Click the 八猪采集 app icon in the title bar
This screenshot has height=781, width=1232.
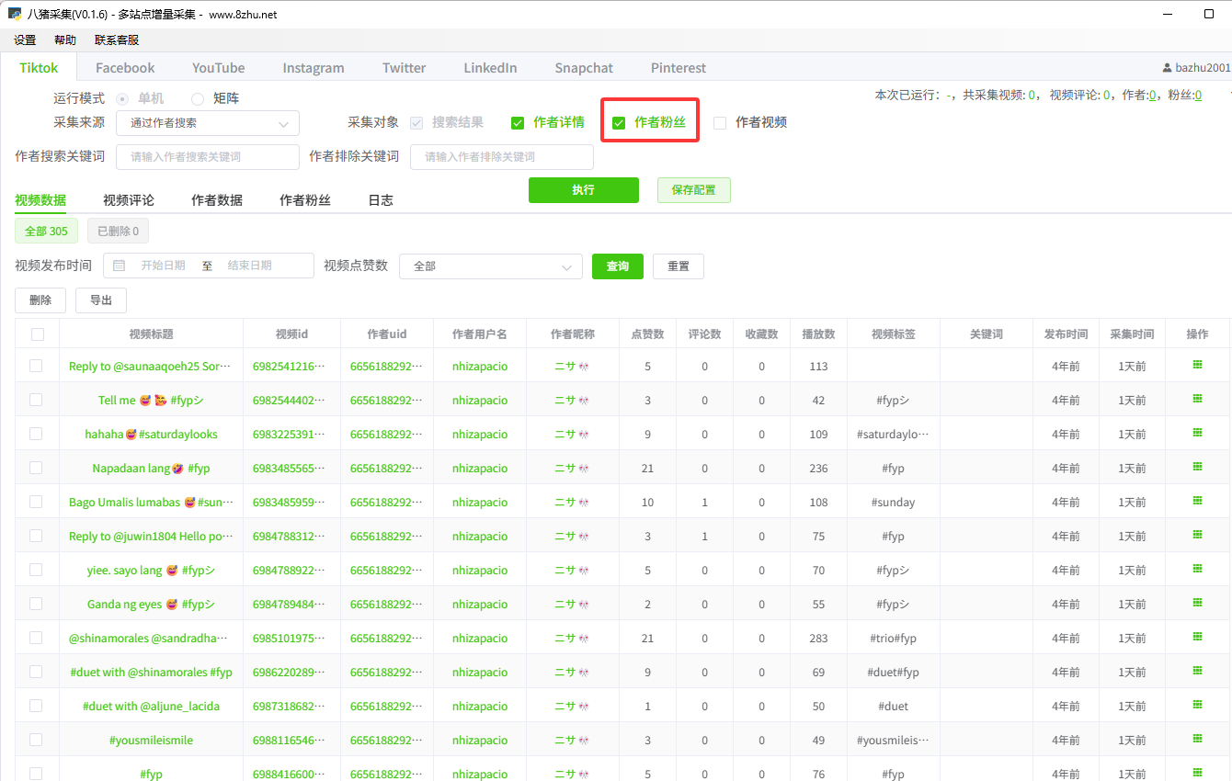point(15,15)
